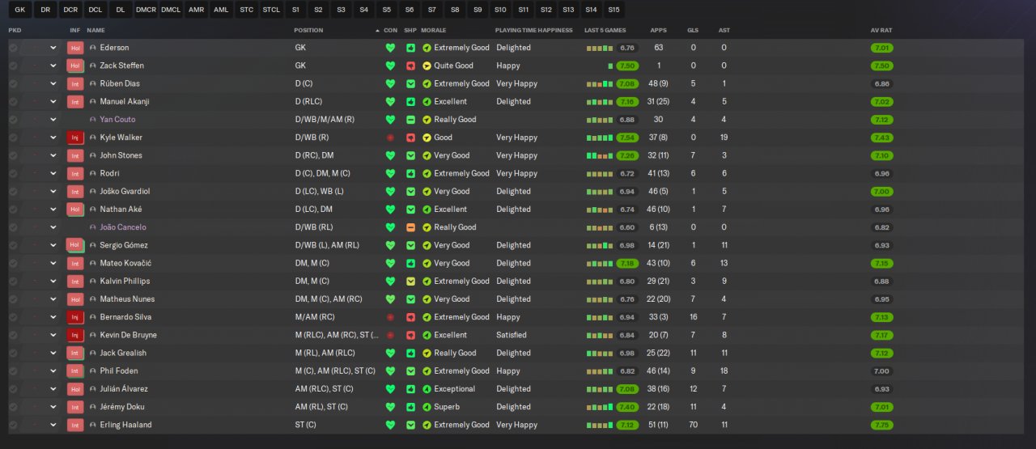1036x449 pixels.
Task: Click Kevin De Bruyne's red injury condition icon
Action: tap(390, 335)
